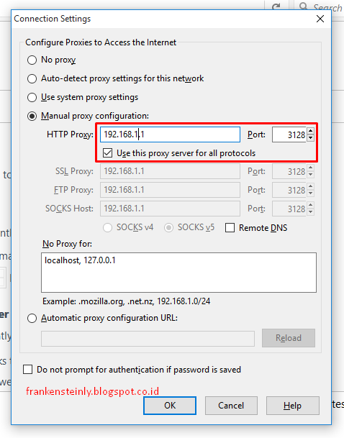This screenshot has width=344, height=438.
Task: Select Use system proxy settings
Action: [32, 98]
